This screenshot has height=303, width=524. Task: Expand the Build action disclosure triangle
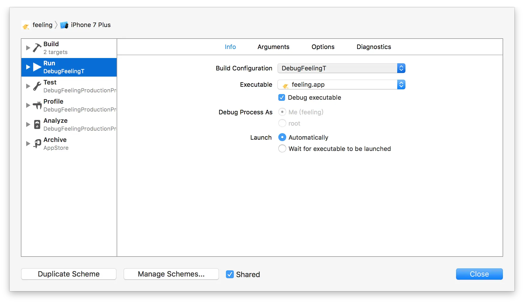28,48
